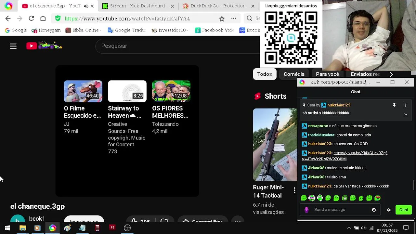416x234 pixels.
Task: Open the address bar three-dot options
Action: tap(234, 19)
